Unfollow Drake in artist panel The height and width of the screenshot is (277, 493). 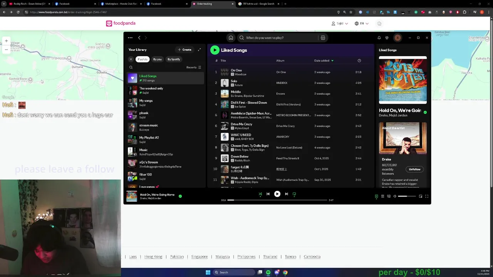(414, 169)
